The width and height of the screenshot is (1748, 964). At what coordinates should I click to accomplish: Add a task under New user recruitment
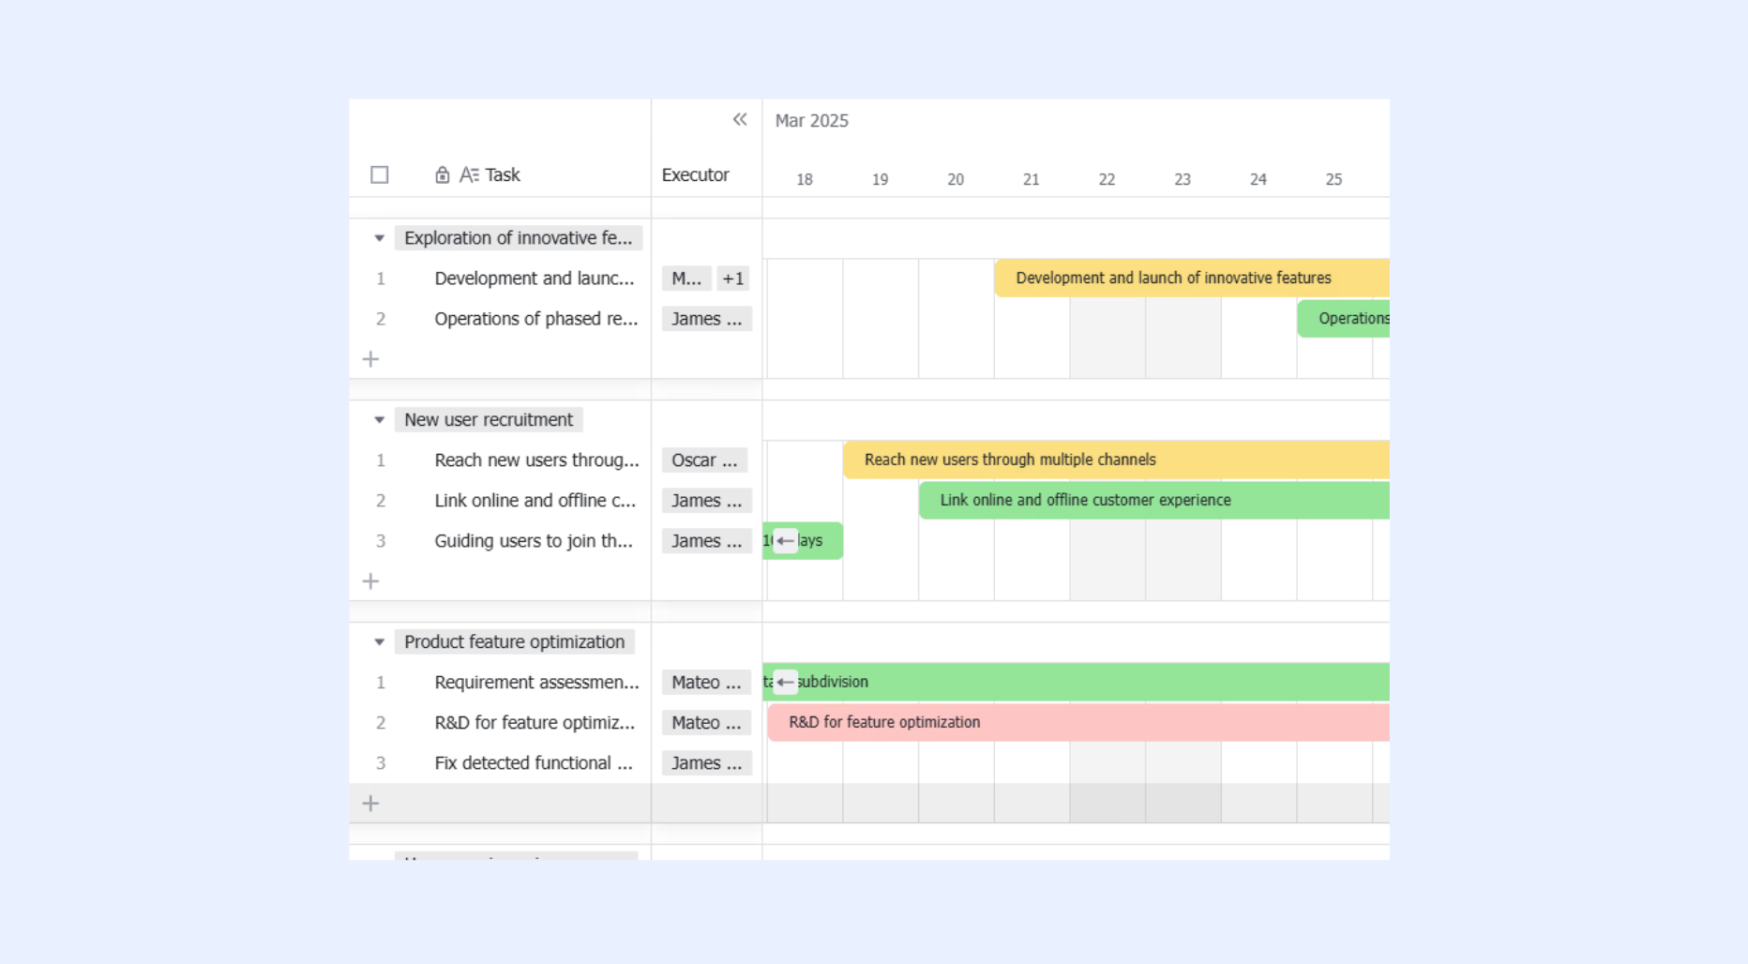[x=370, y=581]
